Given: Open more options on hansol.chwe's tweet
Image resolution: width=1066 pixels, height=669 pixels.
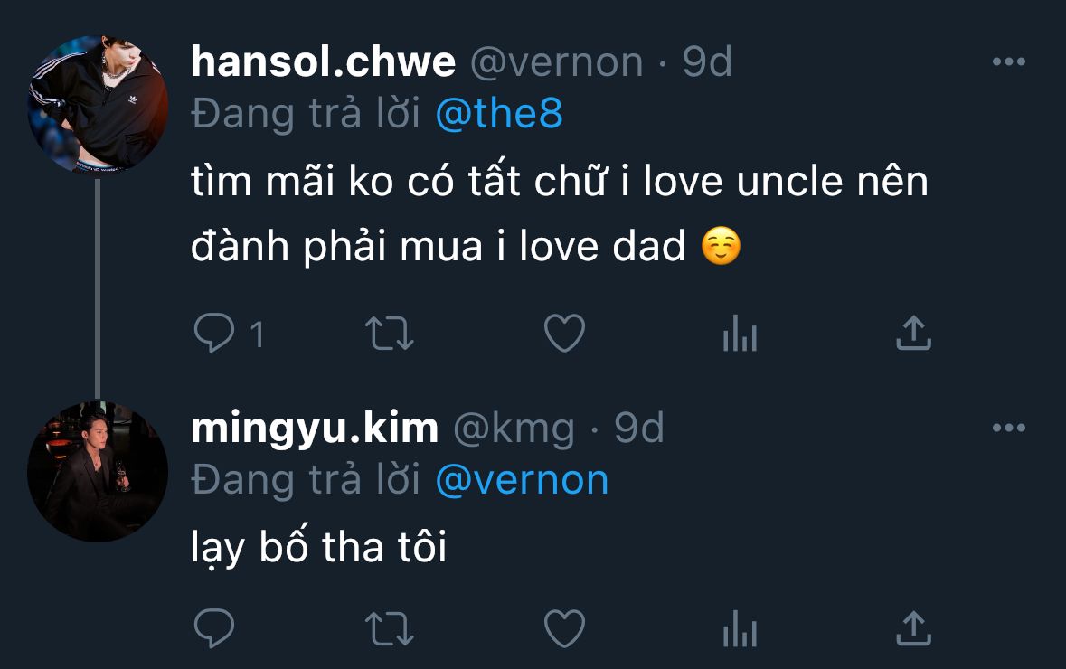Looking at the screenshot, I should (x=1008, y=62).
